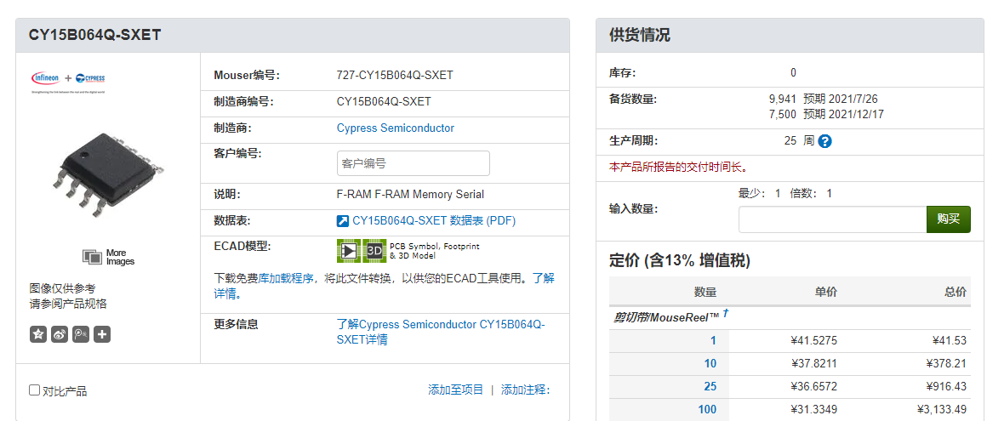Click the datasheet external link arrow icon
The width and height of the screenshot is (987, 421).
point(343,221)
